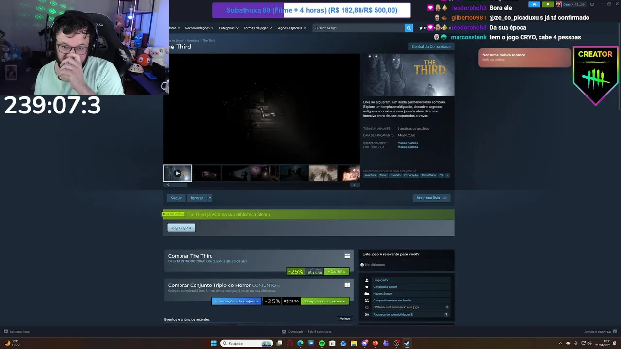
Task: Click the Sombrio tag
Action: click(x=395, y=175)
